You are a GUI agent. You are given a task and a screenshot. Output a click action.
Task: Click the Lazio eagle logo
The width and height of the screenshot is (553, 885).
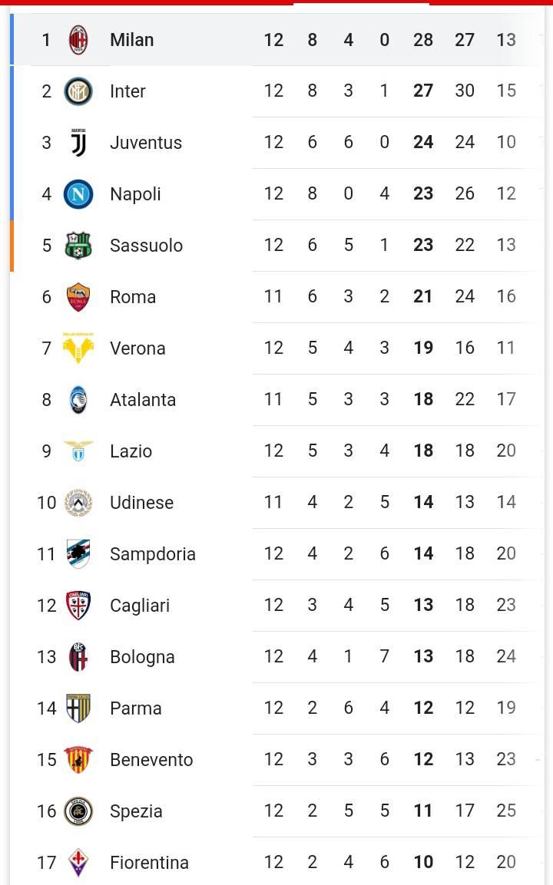tap(78, 451)
